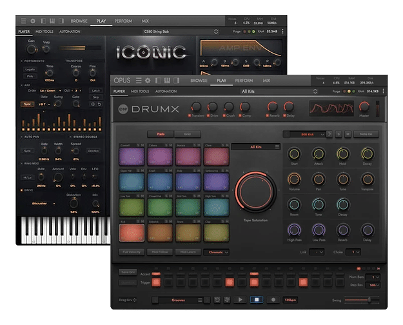Image resolution: width=403 pixels, height=325 pixels.
Task: Click the Full Velocity button
Action: tap(132, 252)
